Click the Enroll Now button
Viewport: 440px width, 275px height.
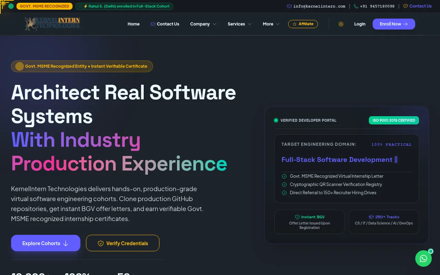[x=394, y=24]
